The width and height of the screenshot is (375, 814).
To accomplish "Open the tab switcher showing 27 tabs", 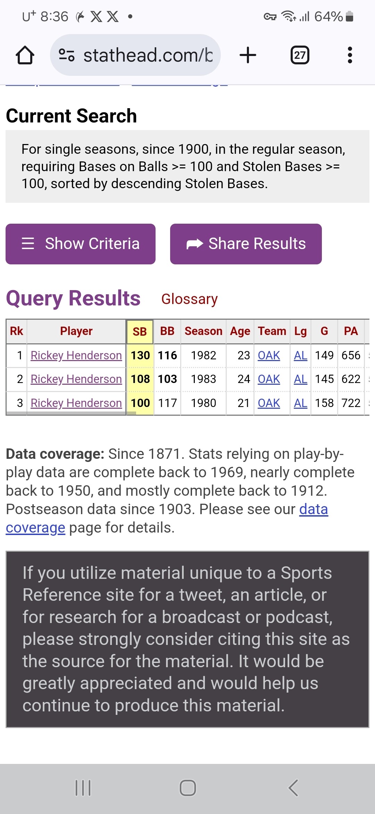I will 300,55.
